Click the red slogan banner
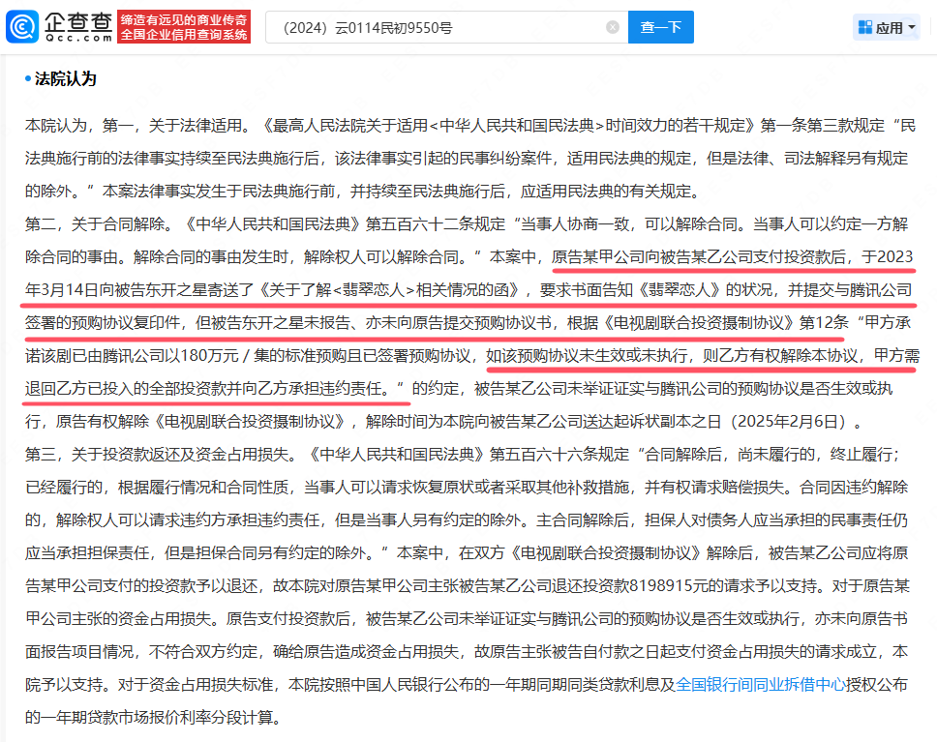937x742 pixels. point(183,28)
